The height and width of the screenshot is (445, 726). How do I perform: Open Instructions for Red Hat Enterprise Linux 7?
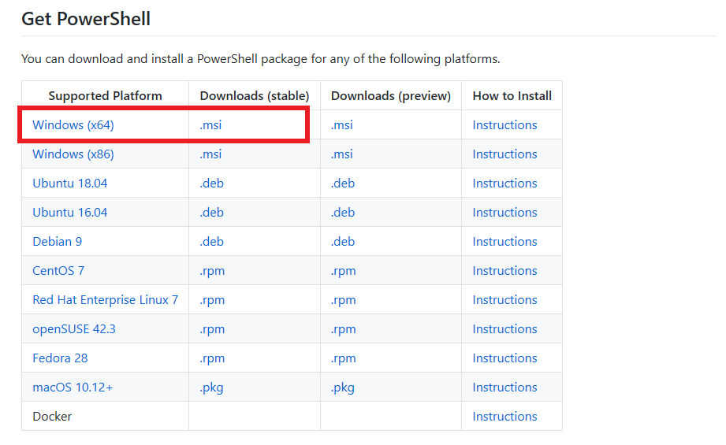tap(504, 300)
